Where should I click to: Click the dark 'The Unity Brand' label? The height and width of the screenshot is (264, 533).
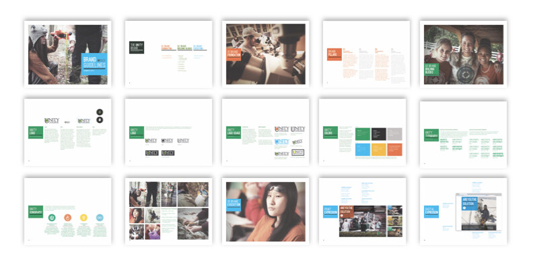pos(137,48)
